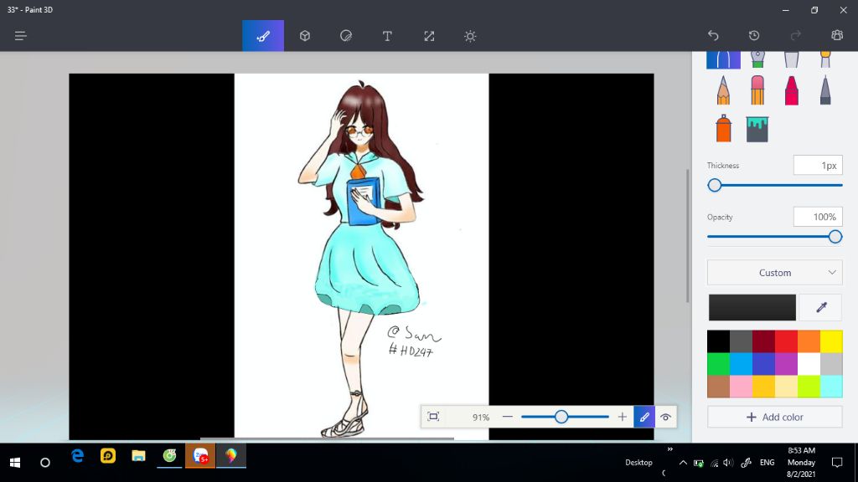Click the ENG language indicator

click(x=768, y=462)
